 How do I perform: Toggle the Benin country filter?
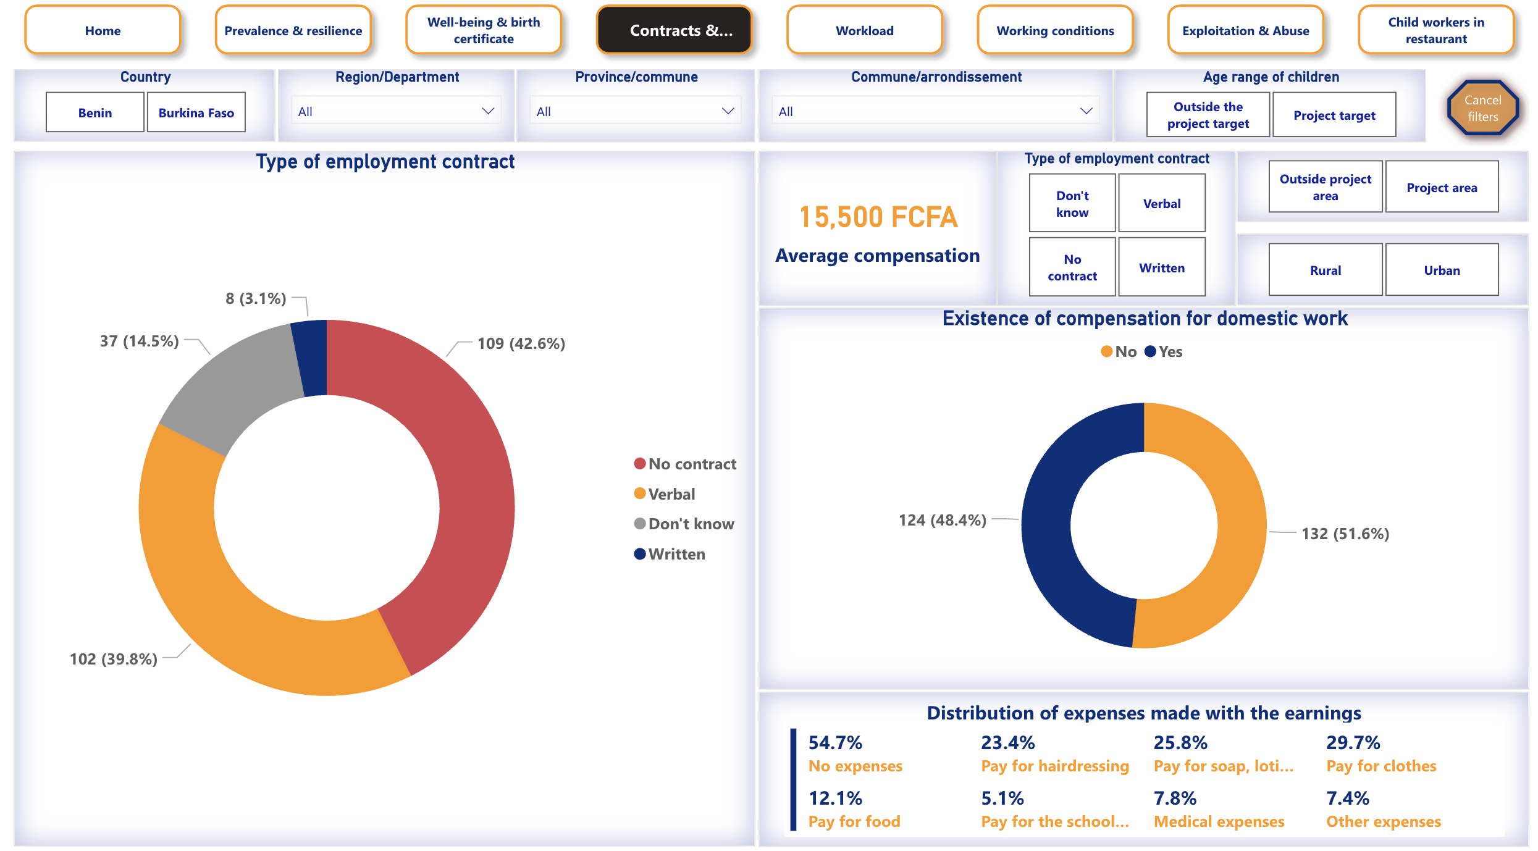coord(95,112)
